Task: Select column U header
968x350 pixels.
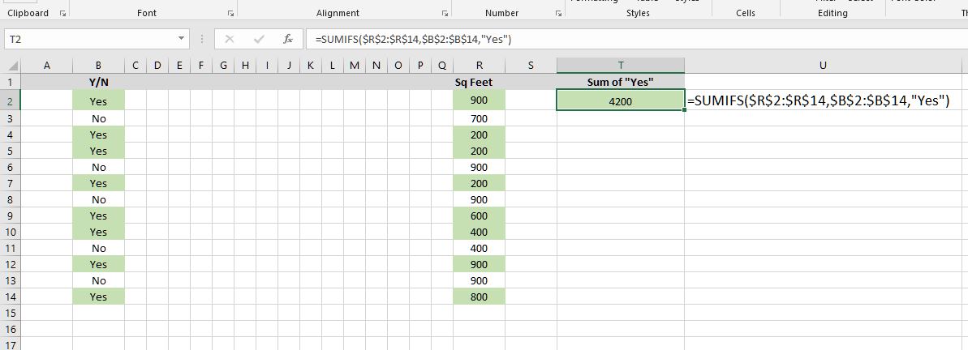Action: (x=823, y=66)
